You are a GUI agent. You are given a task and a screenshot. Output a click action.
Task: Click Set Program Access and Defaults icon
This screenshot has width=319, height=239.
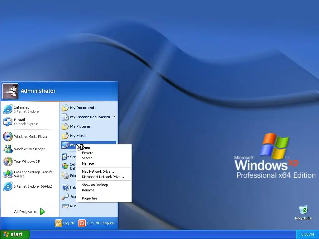pos(65,166)
